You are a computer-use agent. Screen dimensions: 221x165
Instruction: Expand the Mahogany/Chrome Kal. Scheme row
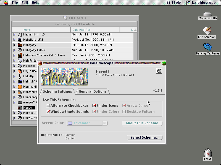click(x=14, y=56)
